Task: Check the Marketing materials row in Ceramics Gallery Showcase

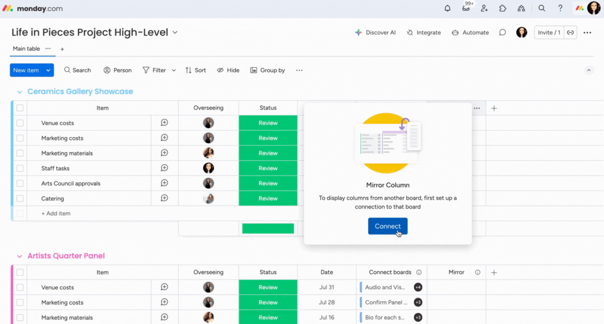Action: [x=20, y=153]
